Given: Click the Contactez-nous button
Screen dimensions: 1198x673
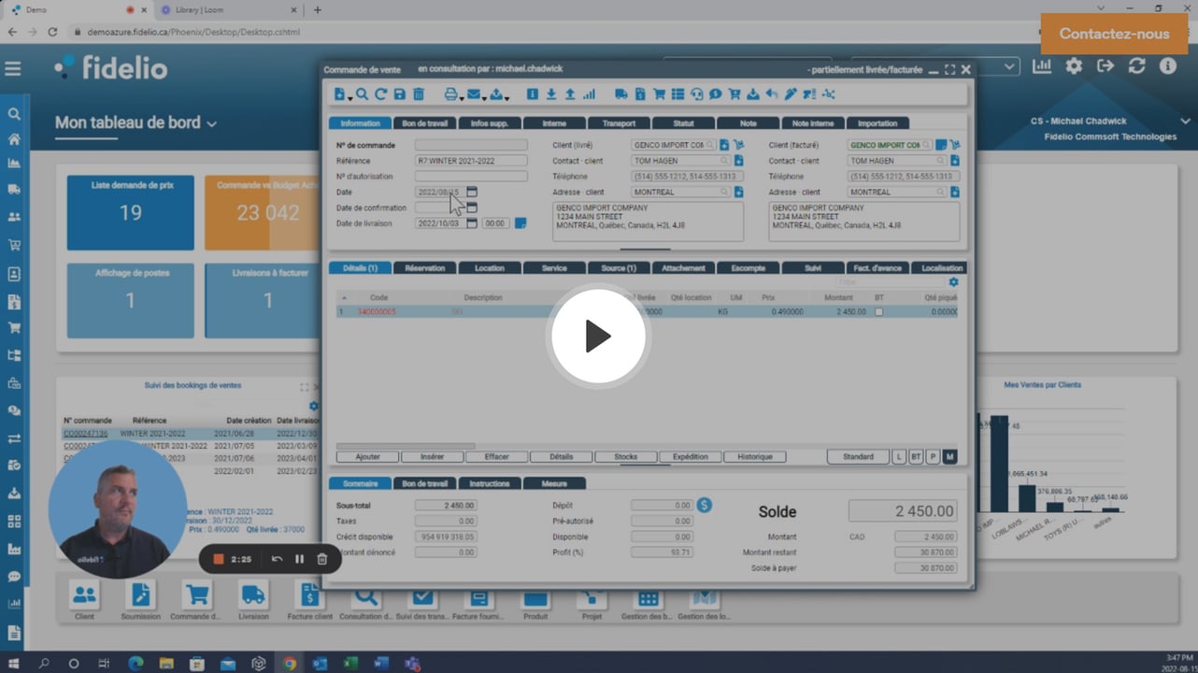Looking at the screenshot, I should point(1114,34).
